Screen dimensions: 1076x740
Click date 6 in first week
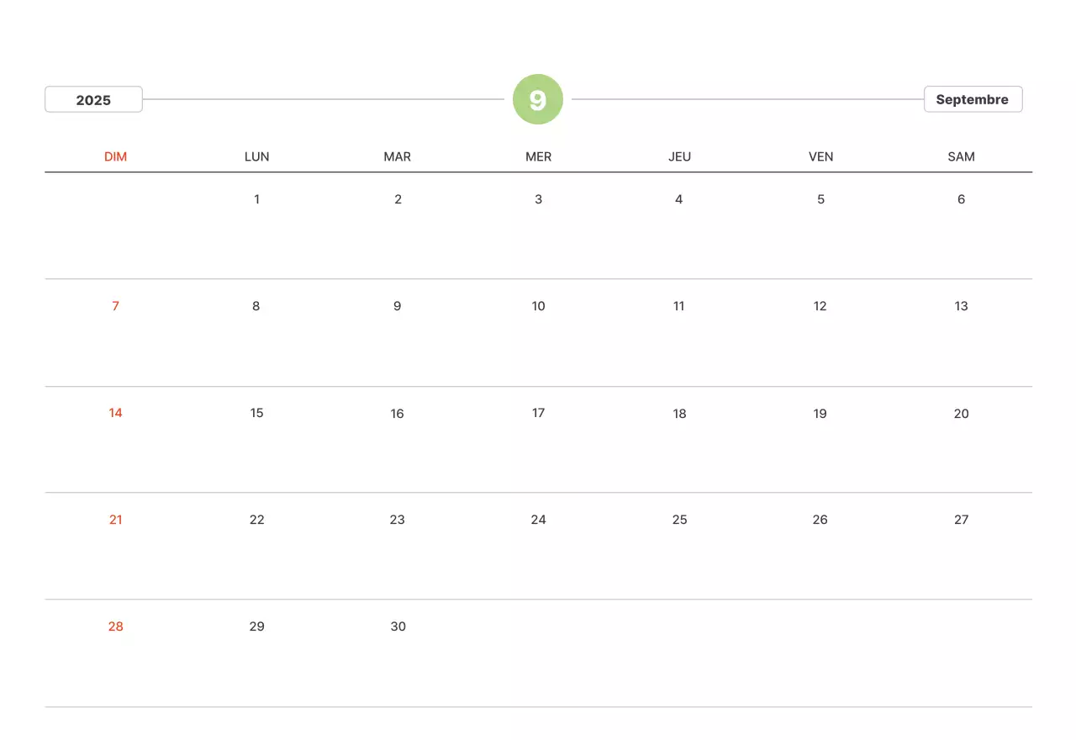[x=961, y=199]
